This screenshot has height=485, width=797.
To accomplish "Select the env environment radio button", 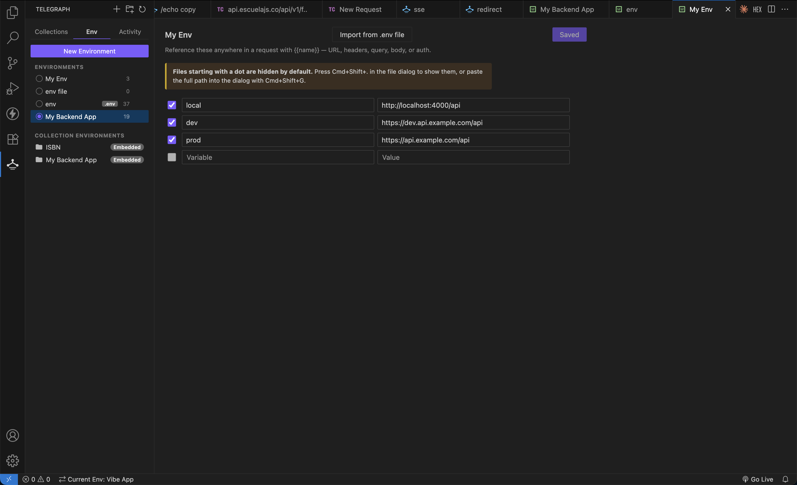I will pos(39,104).
